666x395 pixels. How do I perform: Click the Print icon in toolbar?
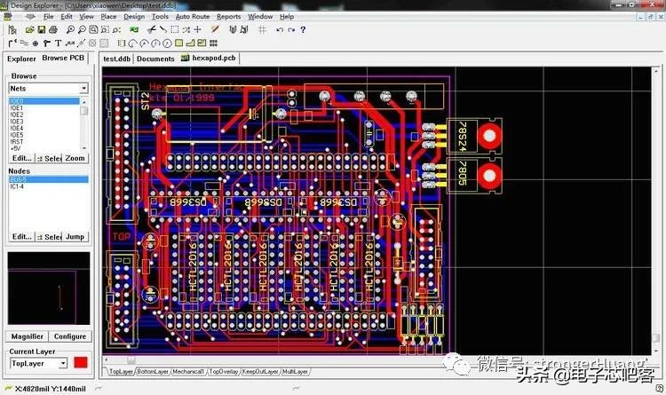(x=52, y=29)
